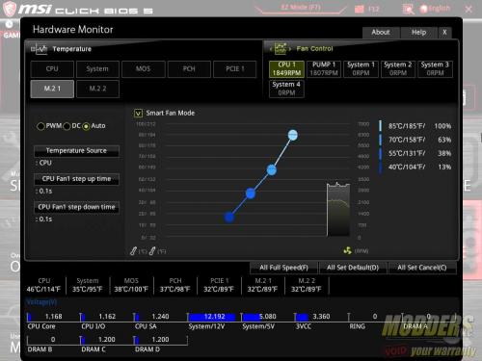Click the 85°C top fan curve point
Image resolution: width=482 pixels, height=361 pixels.
[x=292, y=135]
